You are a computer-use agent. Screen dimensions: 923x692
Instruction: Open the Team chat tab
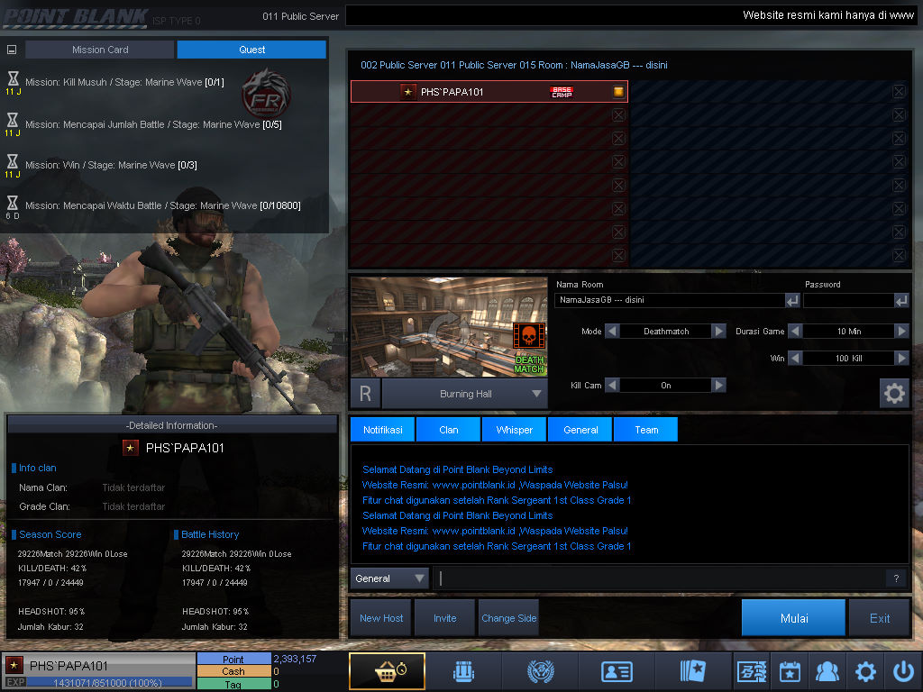coord(645,430)
